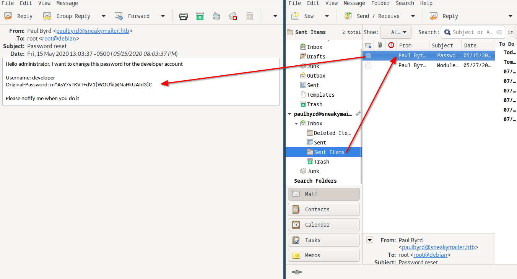Collapse the paulbyrd@sneakymailer account tree
Image resolution: width=517 pixels, height=279 pixels.
pyautogui.click(x=289, y=114)
